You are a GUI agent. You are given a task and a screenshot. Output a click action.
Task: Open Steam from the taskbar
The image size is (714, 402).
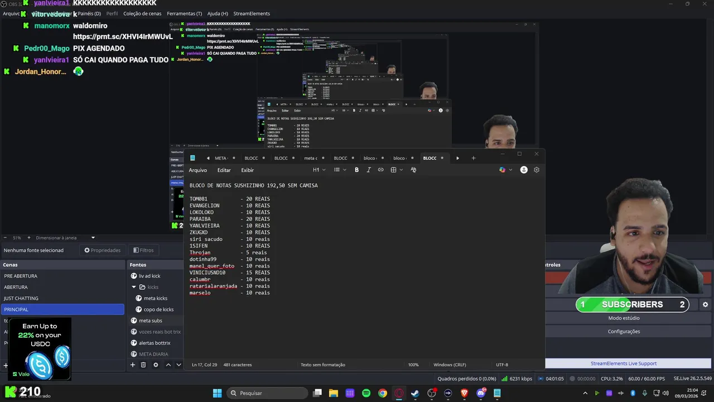pyautogui.click(x=415, y=393)
